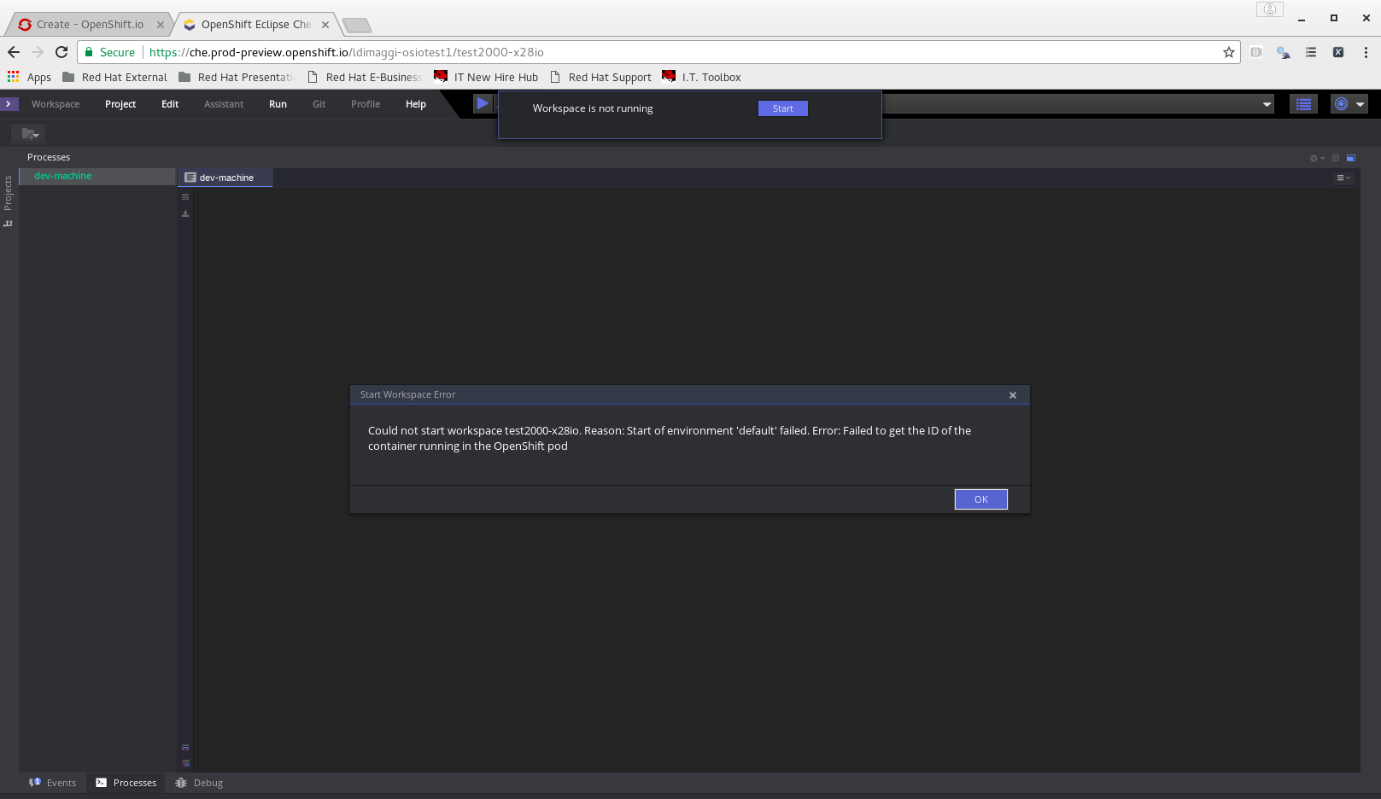The image size is (1381, 799).
Task: Click the browser address bar
Action: coord(598,52)
